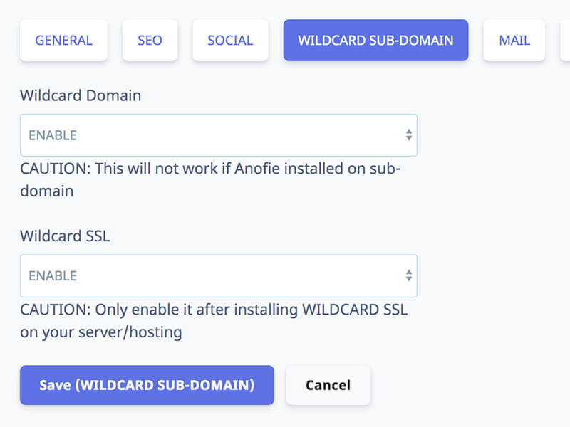Click the cut-off tab after MAIL
The image size is (570, 427).
pos(565,41)
